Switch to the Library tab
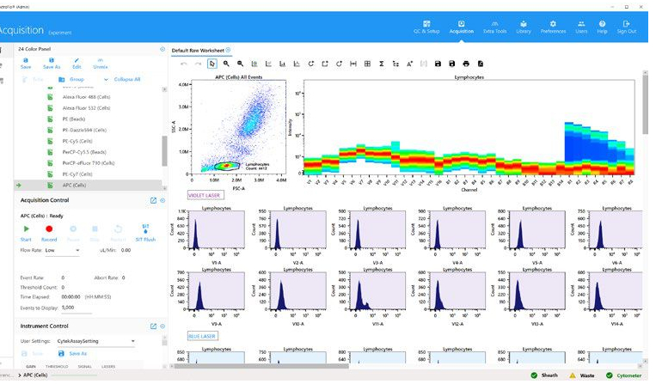656x384 pixels. click(524, 27)
